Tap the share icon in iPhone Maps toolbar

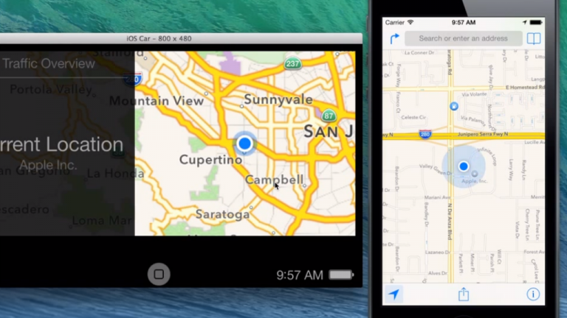click(464, 294)
